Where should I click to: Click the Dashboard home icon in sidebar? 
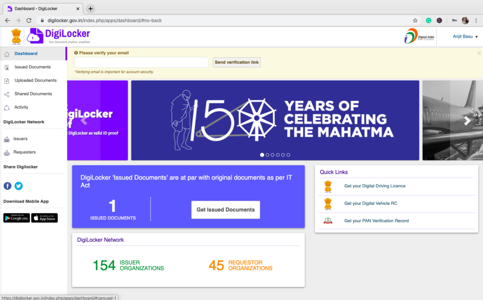click(7, 55)
